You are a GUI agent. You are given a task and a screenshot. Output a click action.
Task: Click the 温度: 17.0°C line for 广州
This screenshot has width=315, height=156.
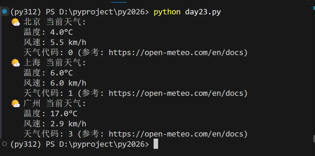[50, 113]
